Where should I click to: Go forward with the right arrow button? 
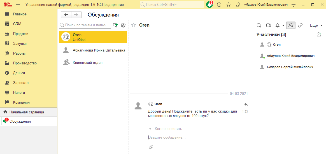coord(76,15)
